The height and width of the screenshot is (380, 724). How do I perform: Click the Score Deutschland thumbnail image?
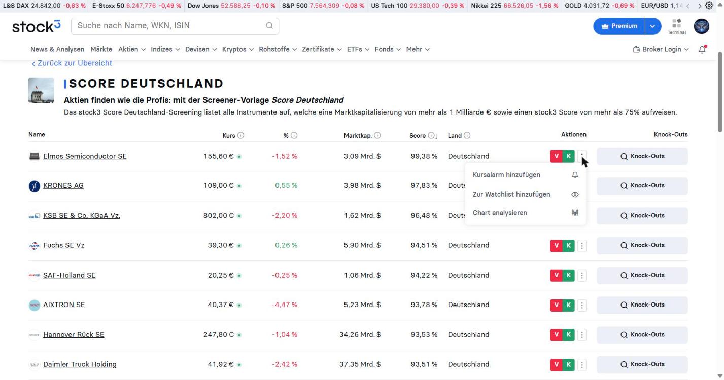[41, 90]
